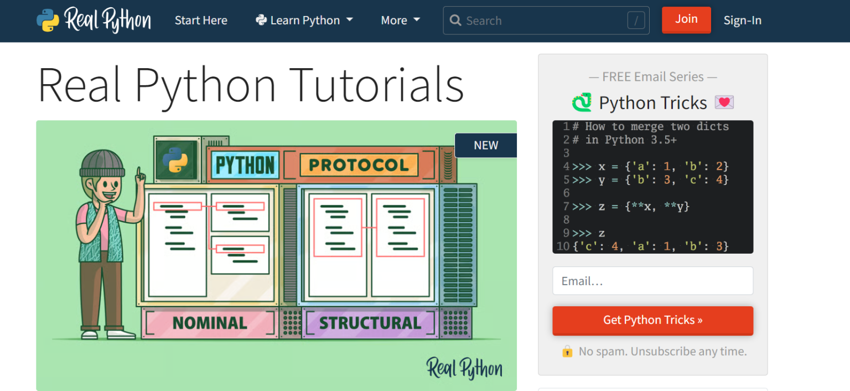The height and width of the screenshot is (391, 850).
Task: Focus the Email input field
Action: coord(652,281)
